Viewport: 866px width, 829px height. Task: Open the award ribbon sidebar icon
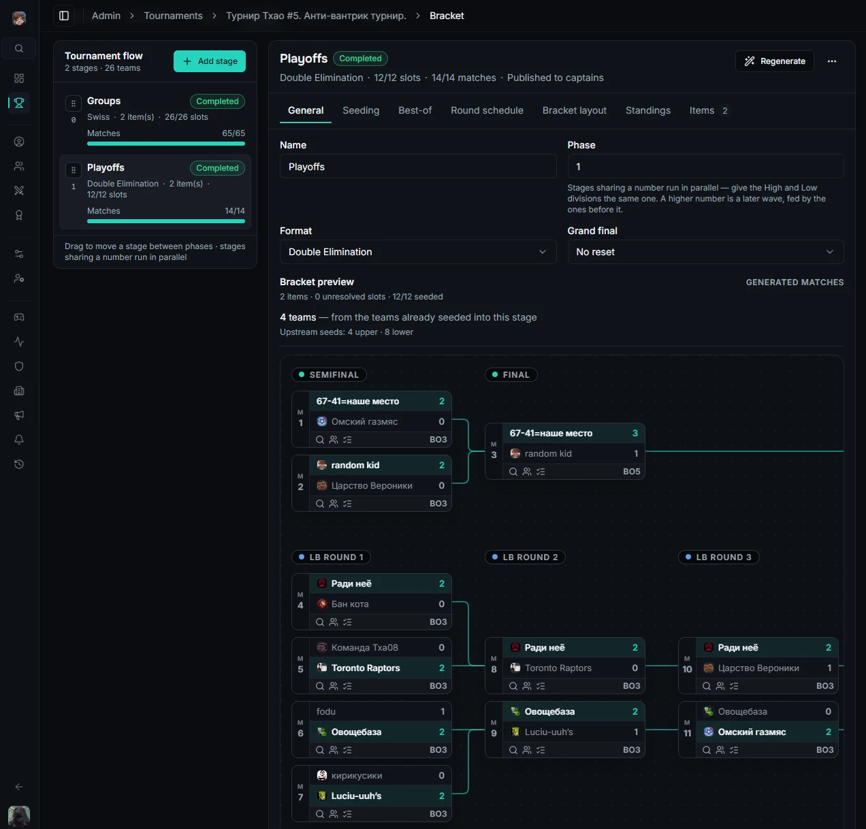pyautogui.click(x=19, y=215)
